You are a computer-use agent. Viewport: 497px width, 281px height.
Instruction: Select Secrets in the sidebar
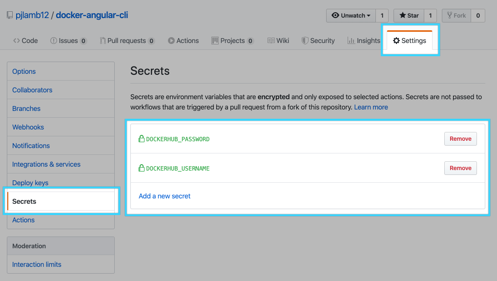tap(61, 201)
